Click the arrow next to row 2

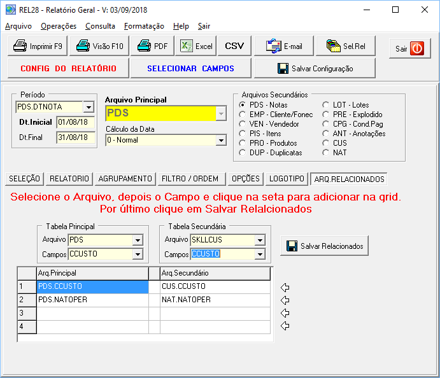click(285, 300)
